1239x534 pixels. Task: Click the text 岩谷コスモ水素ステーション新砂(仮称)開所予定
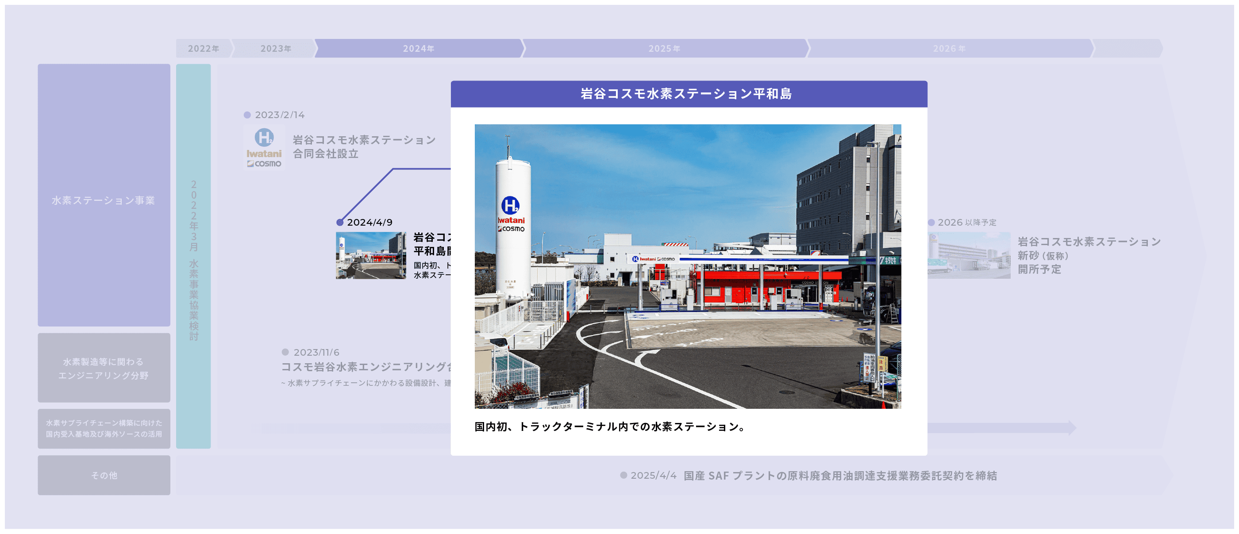tap(1089, 255)
